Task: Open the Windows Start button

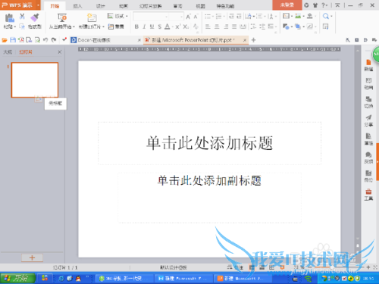Action: point(17,278)
